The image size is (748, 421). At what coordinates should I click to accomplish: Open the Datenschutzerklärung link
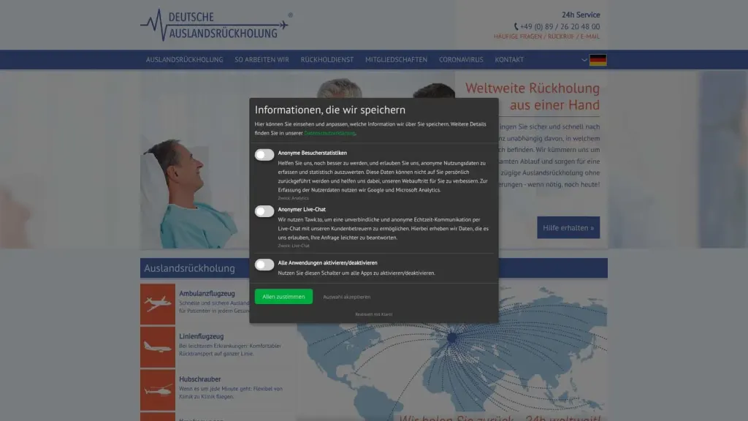point(329,133)
